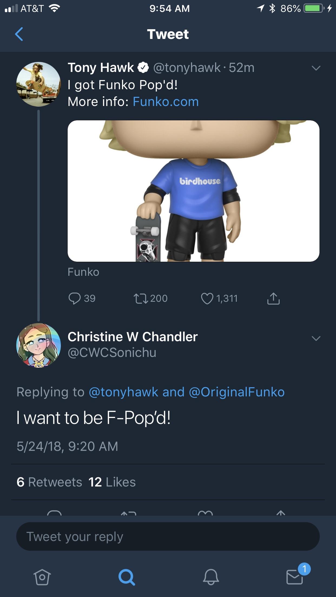Tap the Tweet your reply field
The width and height of the screenshot is (336, 597).
click(168, 536)
